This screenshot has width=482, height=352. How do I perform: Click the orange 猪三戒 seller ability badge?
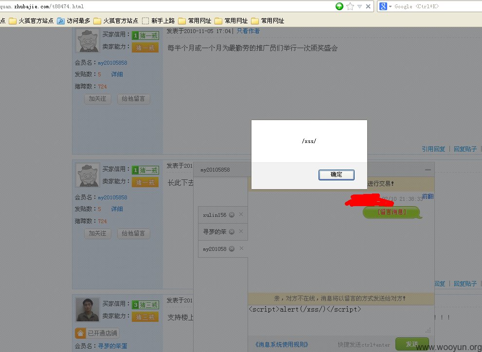click(x=145, y=317)
